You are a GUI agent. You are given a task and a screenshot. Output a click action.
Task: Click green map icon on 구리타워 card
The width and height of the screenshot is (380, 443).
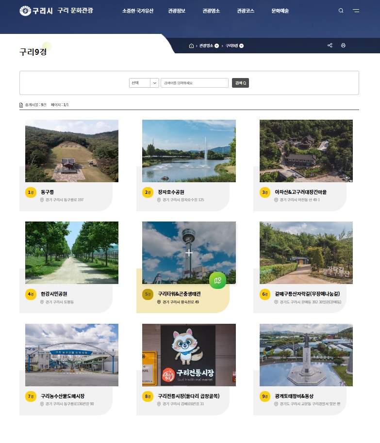218,280
